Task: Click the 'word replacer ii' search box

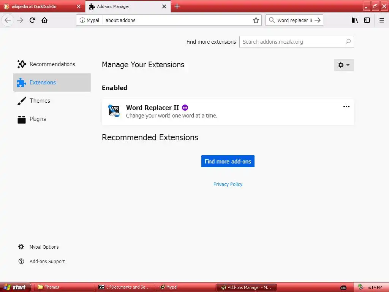Action: coord(294,20)
